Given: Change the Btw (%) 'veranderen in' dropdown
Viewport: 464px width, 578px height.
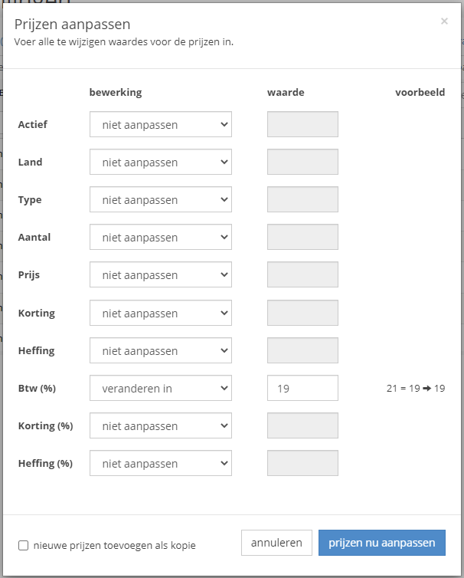Looking at the screenshot, I should pyautogui.click(x=161, y=388).
